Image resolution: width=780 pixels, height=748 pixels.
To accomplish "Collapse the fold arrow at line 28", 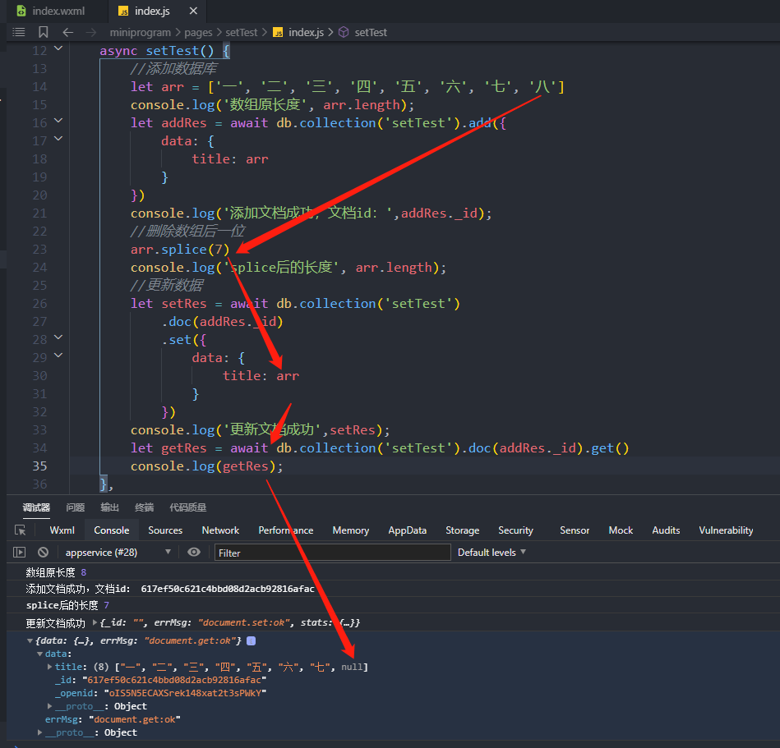I will click(x=58, y=337).
